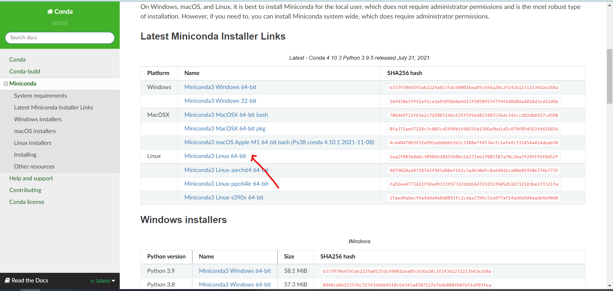Click the Linux-aarch64 hash starting 4879820a
This screenshot has height=291, width=613.
(474, 170)
